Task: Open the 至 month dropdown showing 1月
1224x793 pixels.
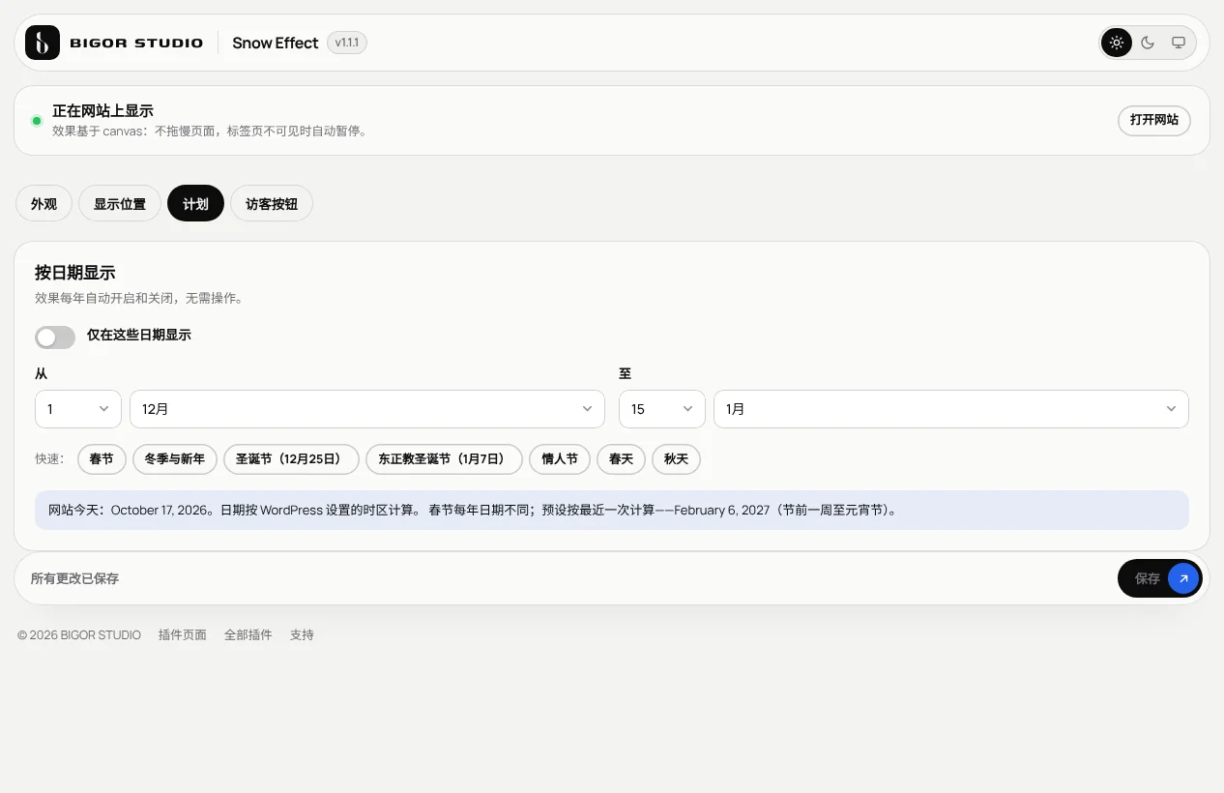Action: coord(951,409)
